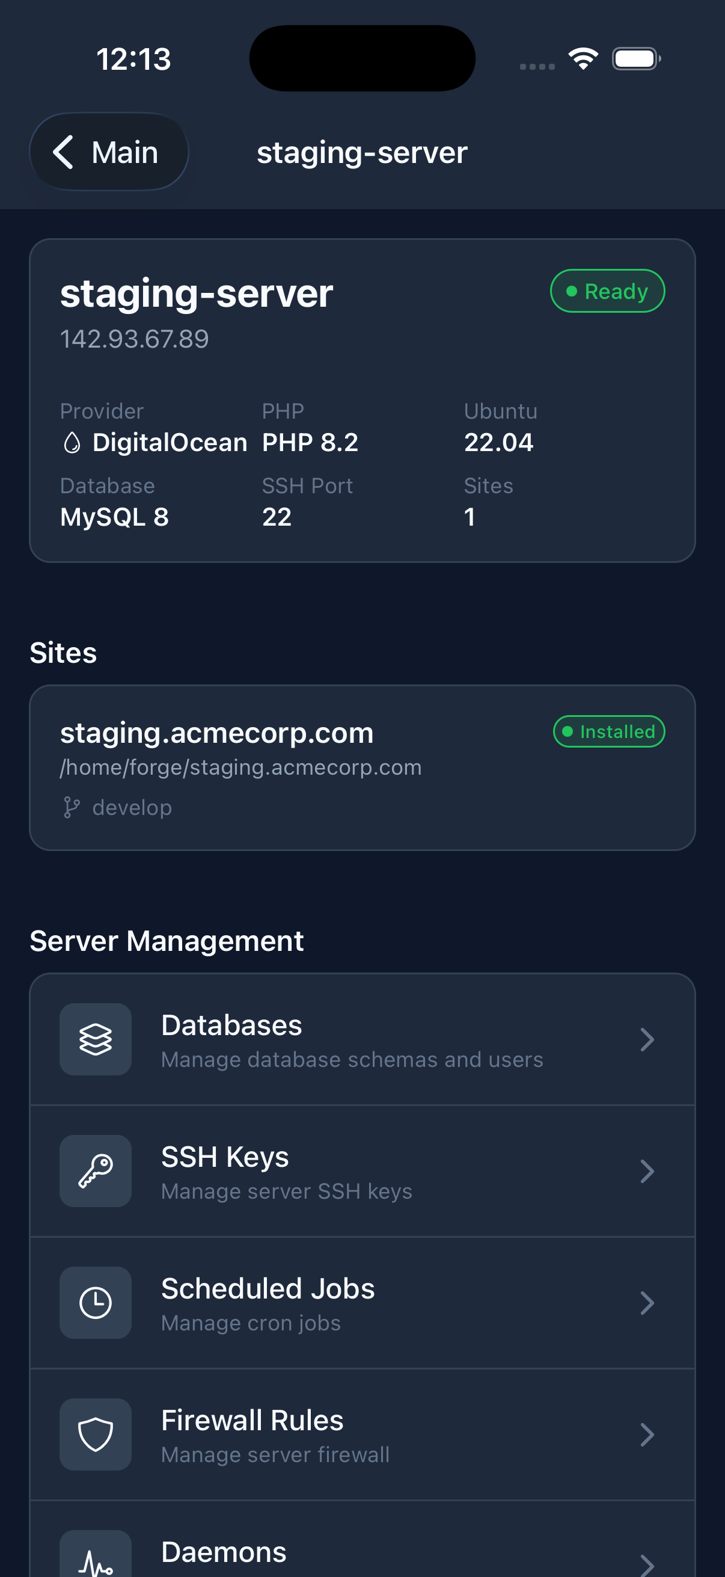Tap the Firewall Rules shield icon
Viewport: 725px width, 1577px height.
tap(96, 1434)
